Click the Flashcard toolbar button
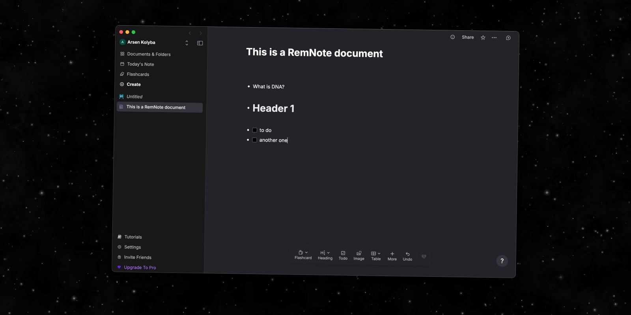 pos(303,255)
